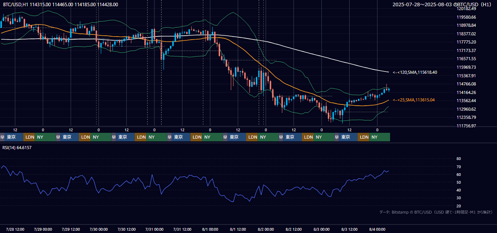Click the 7/28 12:00 time label

coord(16,229)
